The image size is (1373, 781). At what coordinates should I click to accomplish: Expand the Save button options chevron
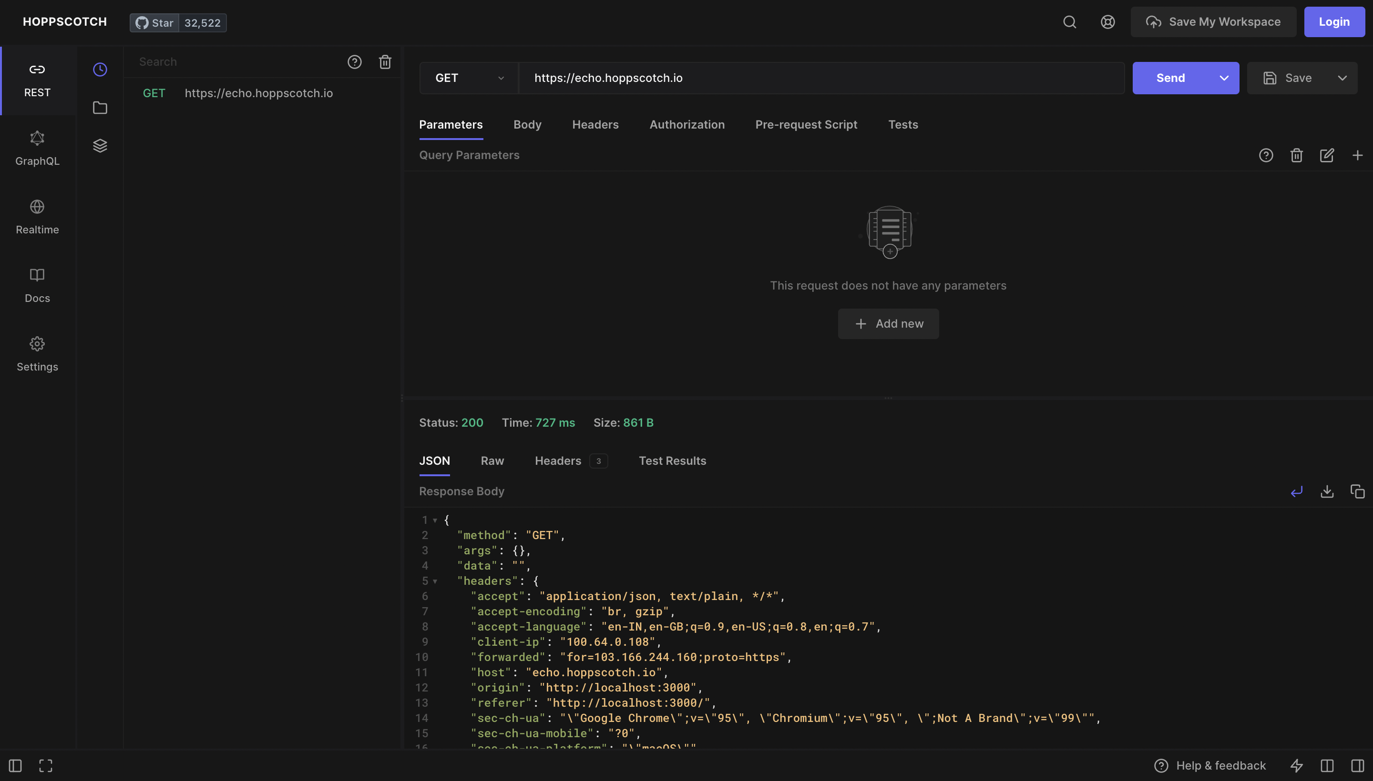tap(1342, 78)
